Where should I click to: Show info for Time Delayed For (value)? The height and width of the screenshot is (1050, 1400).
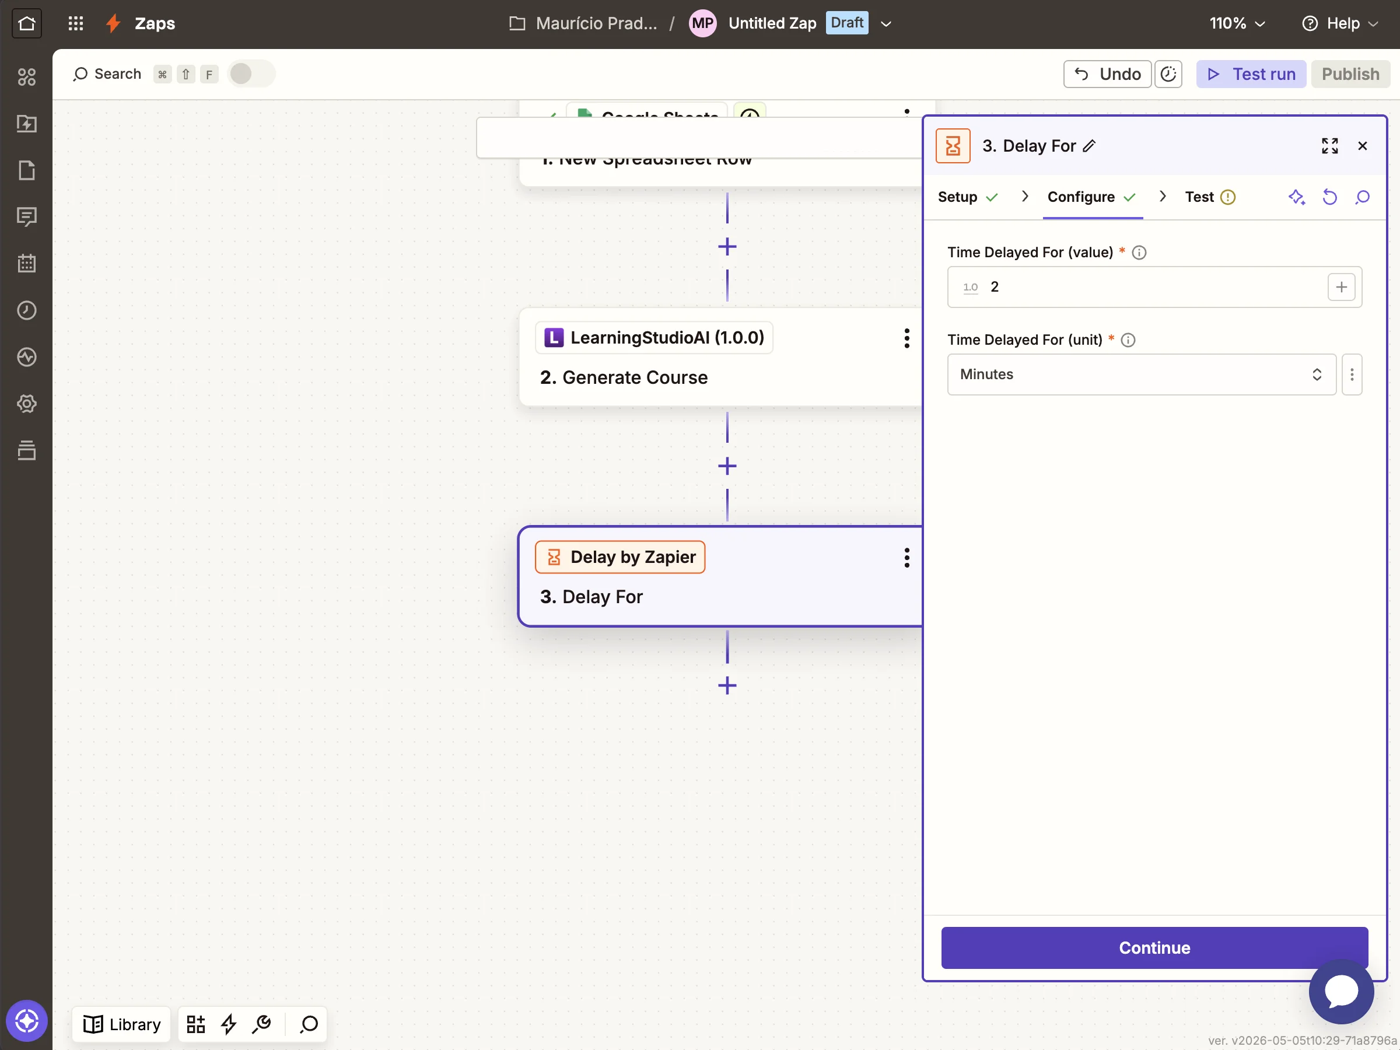pyautogui.click(x=1139, y=253)
